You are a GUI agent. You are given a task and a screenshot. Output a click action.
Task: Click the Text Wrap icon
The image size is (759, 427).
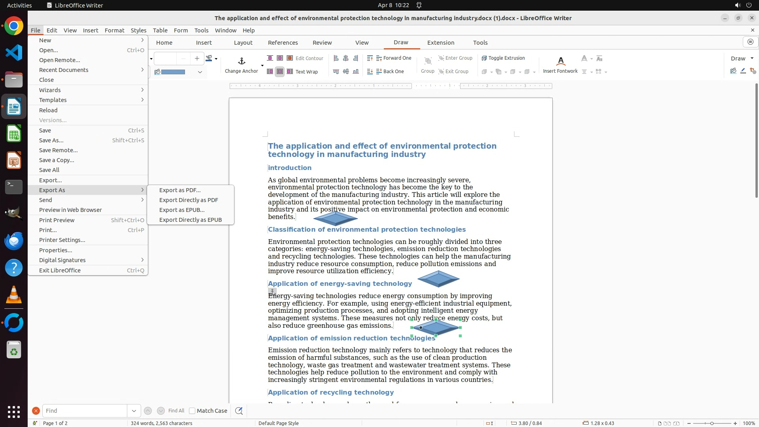[290, 72]
